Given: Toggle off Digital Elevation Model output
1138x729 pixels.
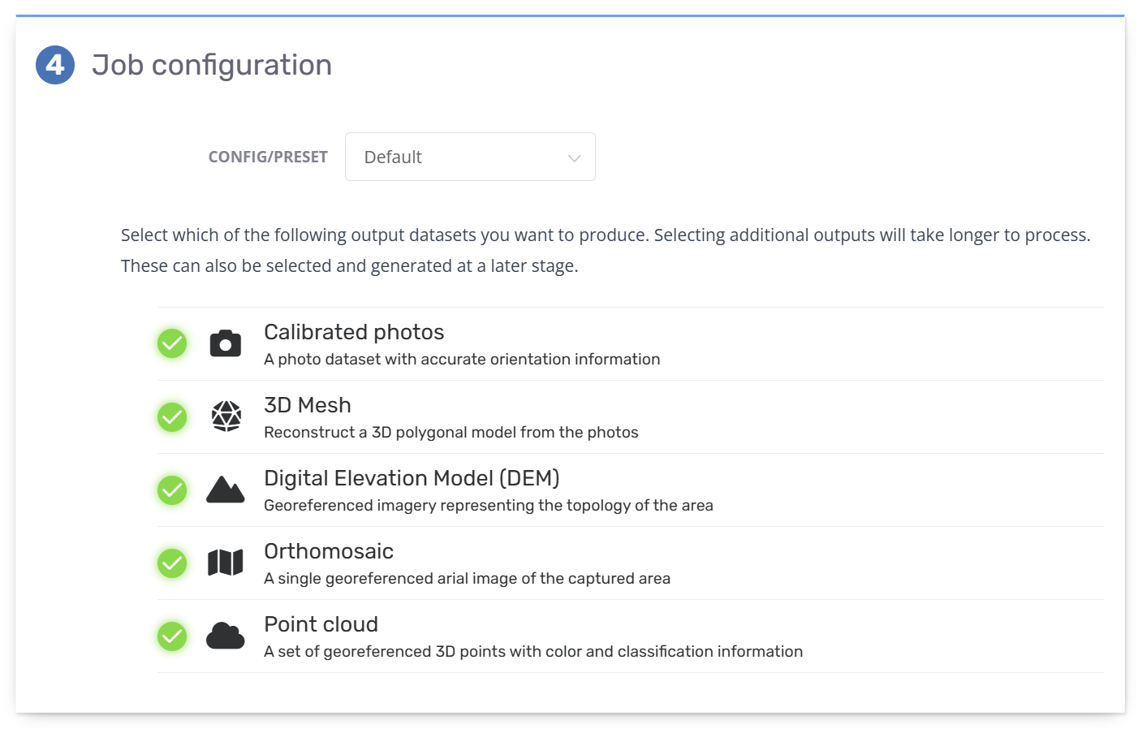Looking at the screenshot, I should pyautogui.click(x=172, y=490).
